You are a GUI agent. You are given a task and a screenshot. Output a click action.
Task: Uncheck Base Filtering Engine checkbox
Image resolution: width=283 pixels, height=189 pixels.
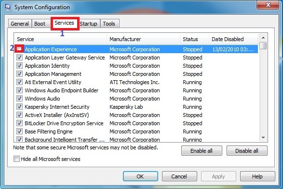(19, 131)
